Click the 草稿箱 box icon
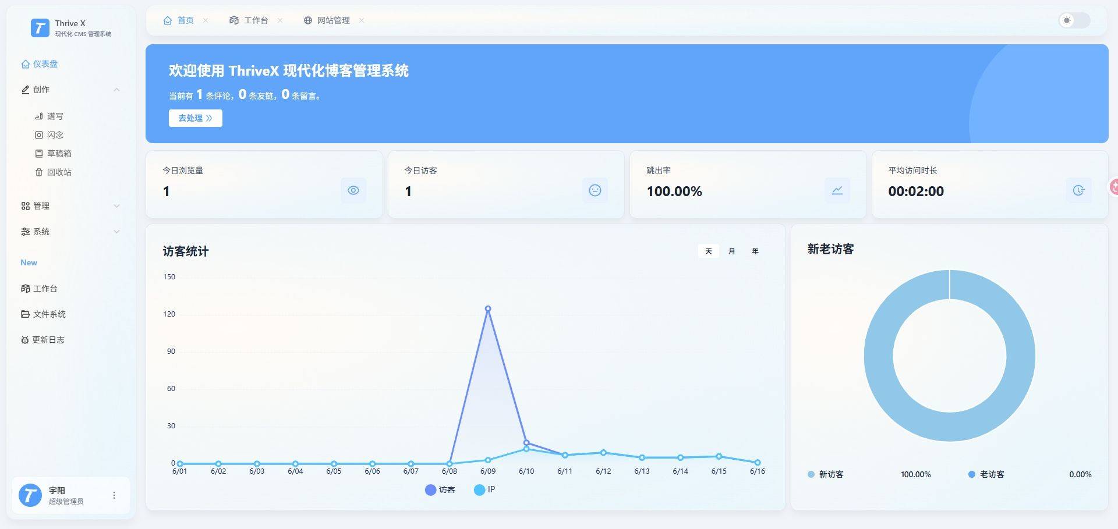 (39, 154)
